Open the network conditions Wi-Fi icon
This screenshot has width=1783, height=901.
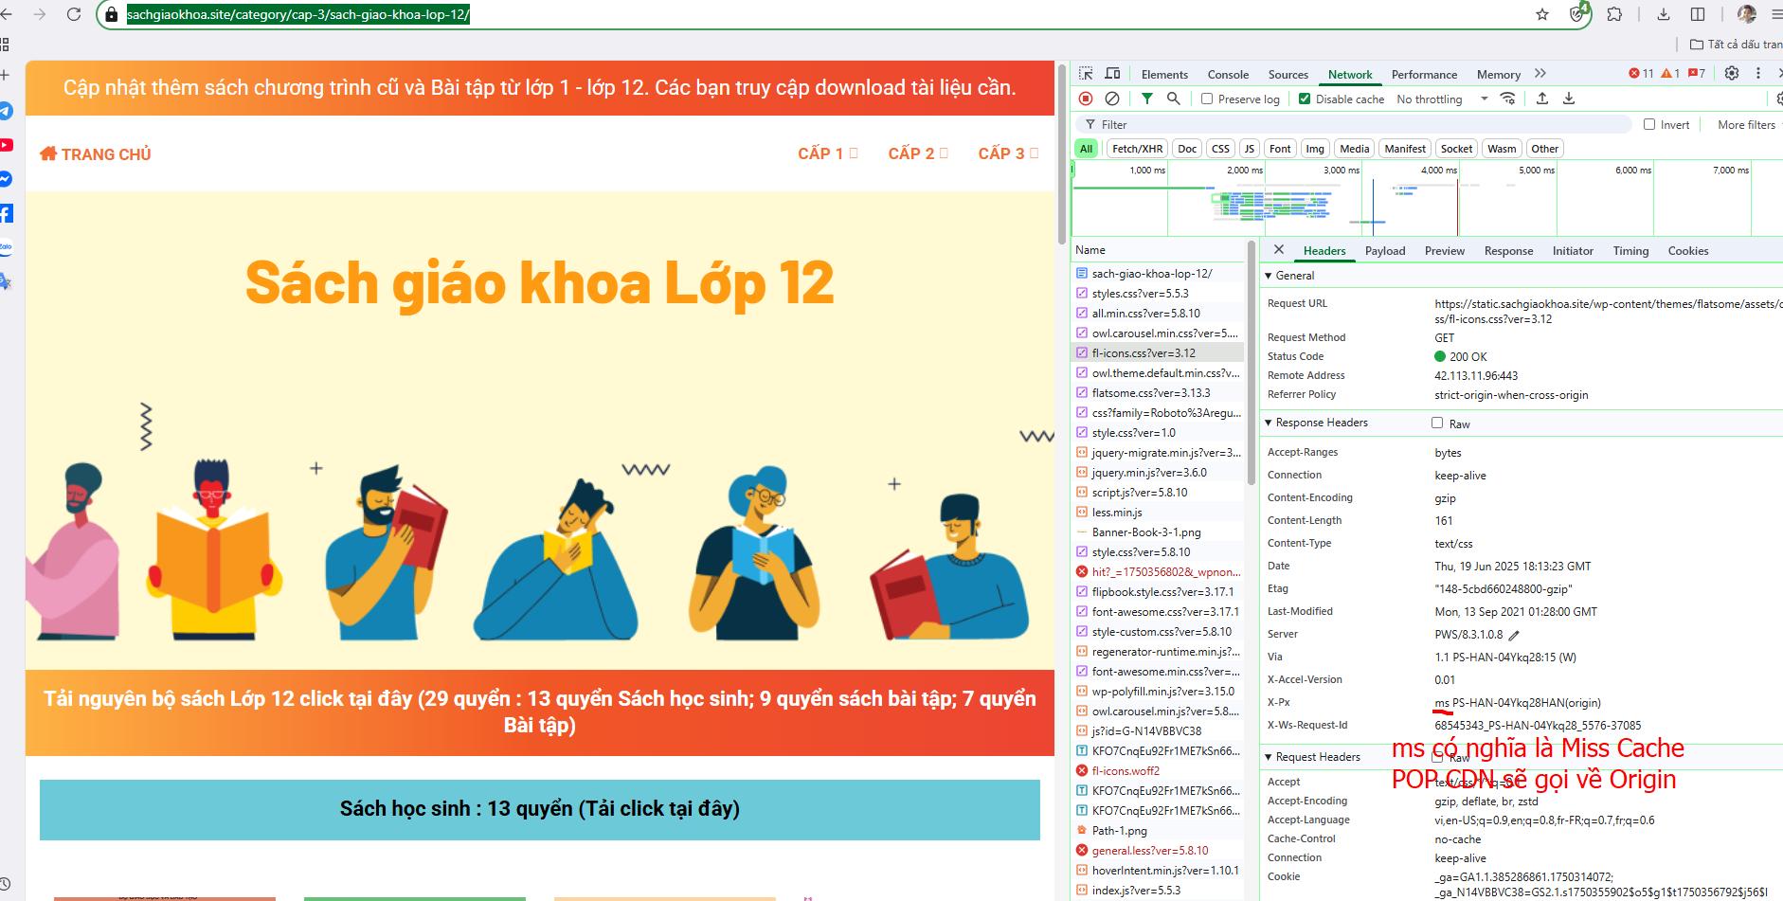point(1507,99)
